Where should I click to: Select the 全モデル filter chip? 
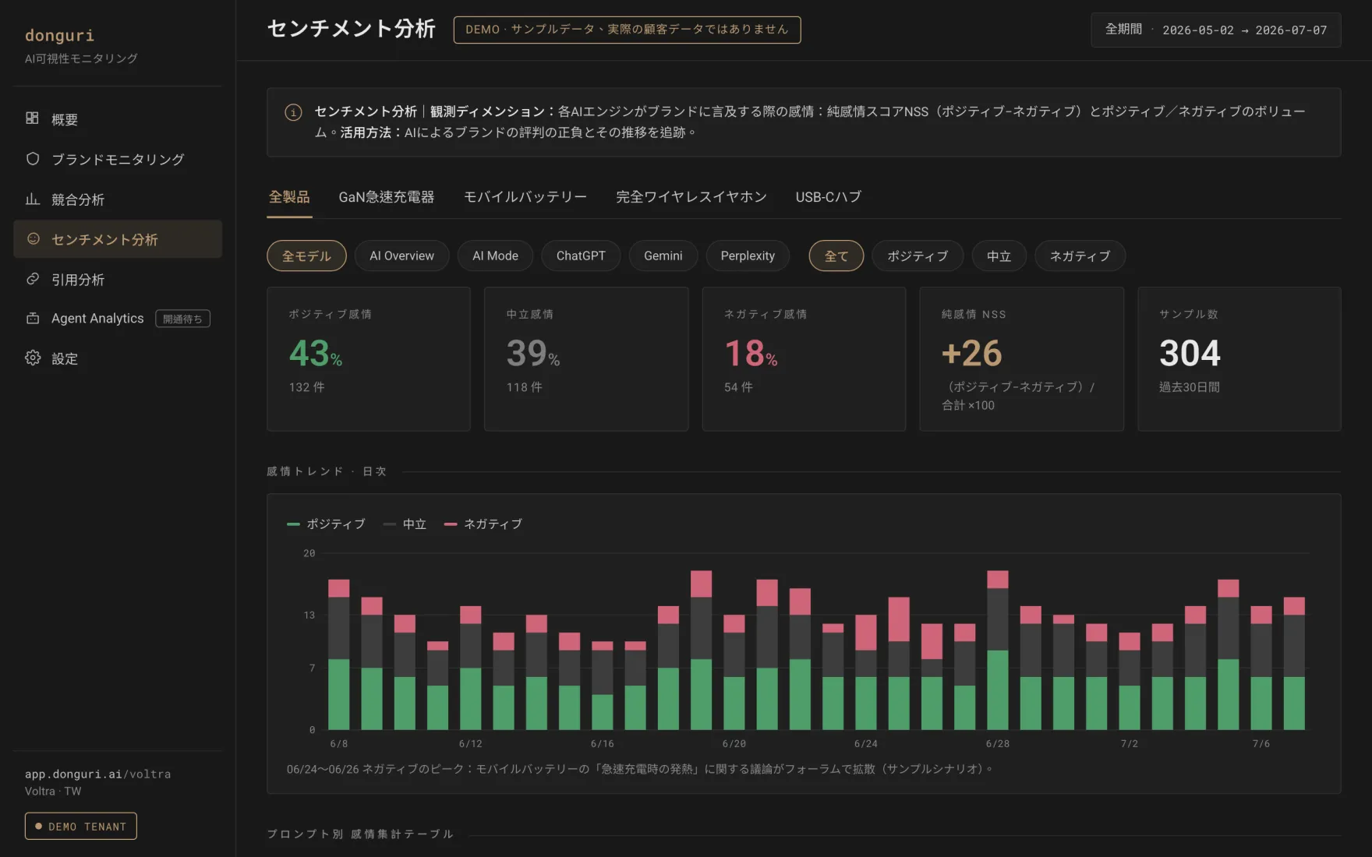point(306,256)
